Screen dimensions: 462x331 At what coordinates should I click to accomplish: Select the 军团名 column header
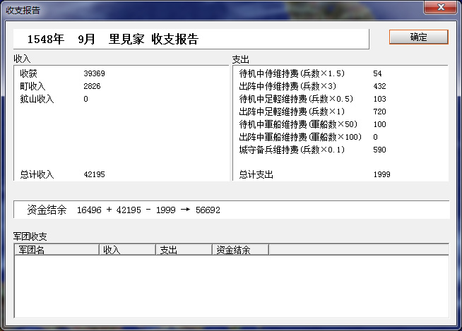57,250
